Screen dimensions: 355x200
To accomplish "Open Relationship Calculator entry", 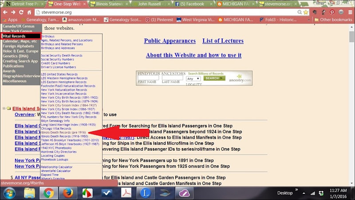I will click(x=57, y=167).
